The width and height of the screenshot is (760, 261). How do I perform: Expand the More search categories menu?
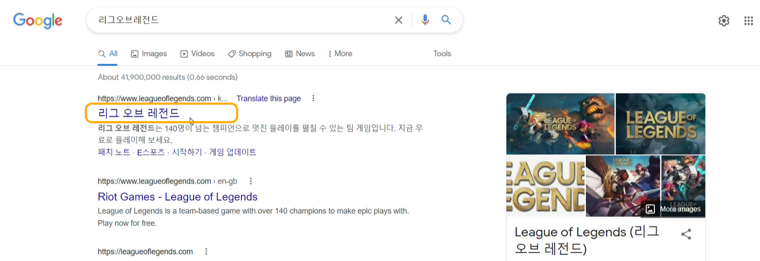(340, 53)
